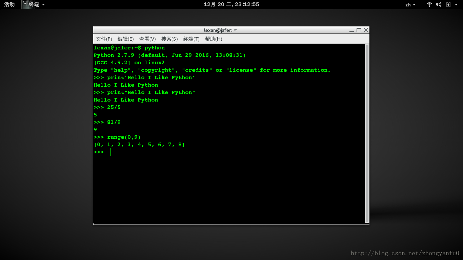The height and width of the screenshot is (260, 463).
Task: Click the '[0, 1, 2, 3, 4, 5, 6, 7, 8]' output
Action: [139, 145]
